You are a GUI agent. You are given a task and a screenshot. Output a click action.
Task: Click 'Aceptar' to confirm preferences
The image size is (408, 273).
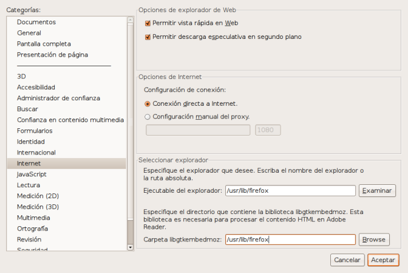click(383, 260)
